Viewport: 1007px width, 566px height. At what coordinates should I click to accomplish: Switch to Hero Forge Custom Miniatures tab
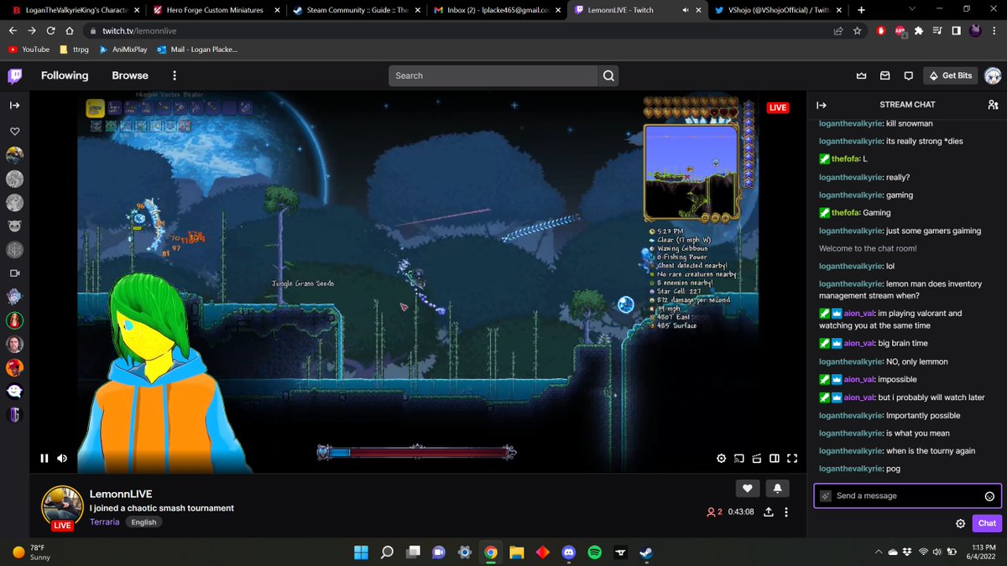tap(216, 10)
